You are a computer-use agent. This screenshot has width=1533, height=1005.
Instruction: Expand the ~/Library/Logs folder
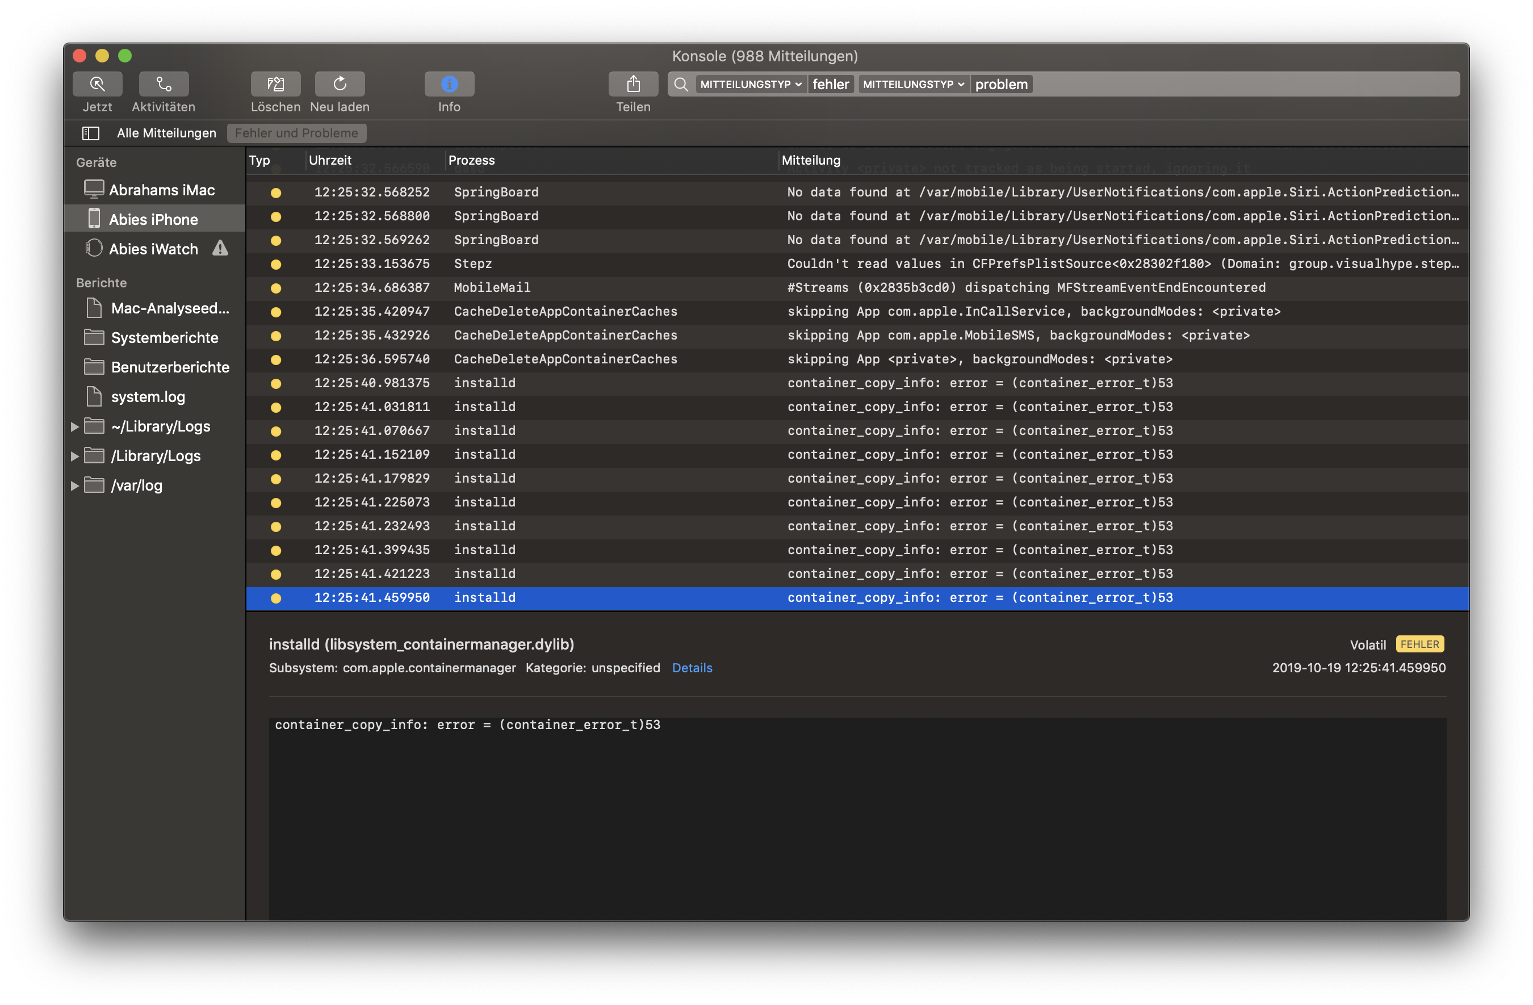point(75,426)
